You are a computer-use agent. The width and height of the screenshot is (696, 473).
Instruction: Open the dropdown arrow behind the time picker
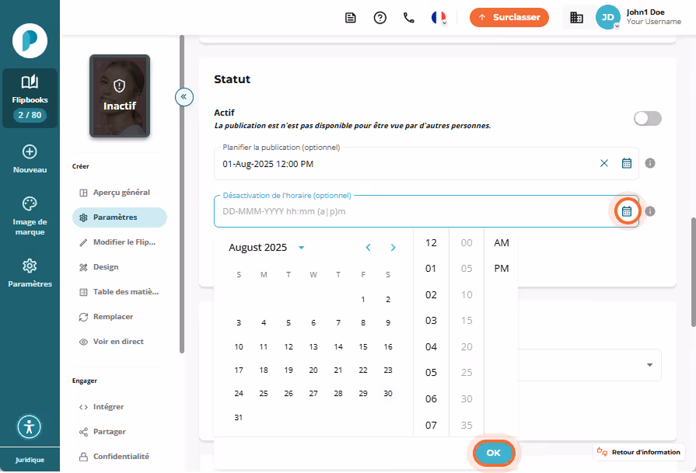(650, 365)
